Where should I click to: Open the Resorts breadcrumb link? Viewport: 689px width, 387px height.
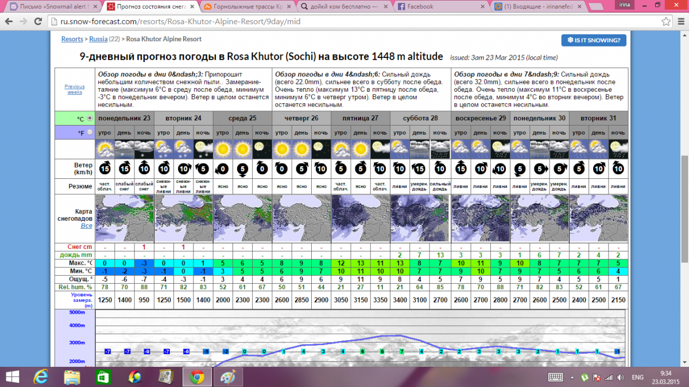[72, 40]
